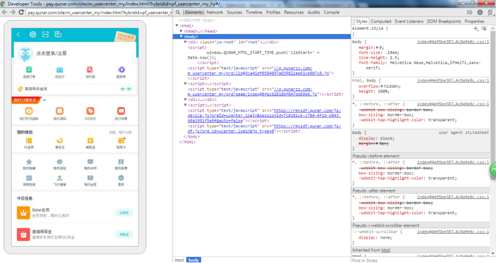Viewport: 496px width, 263px height.
Task: Tap the 常用旅客 frequent travelers icon
Action: [29, 178]
